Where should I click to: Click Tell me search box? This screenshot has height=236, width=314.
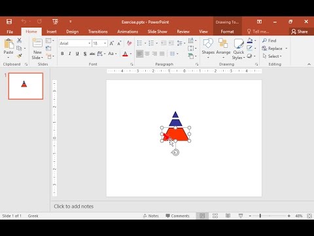click(x=258, y=31)
